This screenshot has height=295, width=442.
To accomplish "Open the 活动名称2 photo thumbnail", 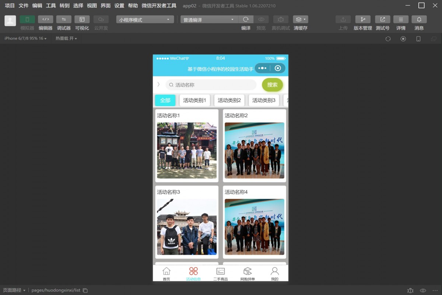I will (x=255, y=150).
